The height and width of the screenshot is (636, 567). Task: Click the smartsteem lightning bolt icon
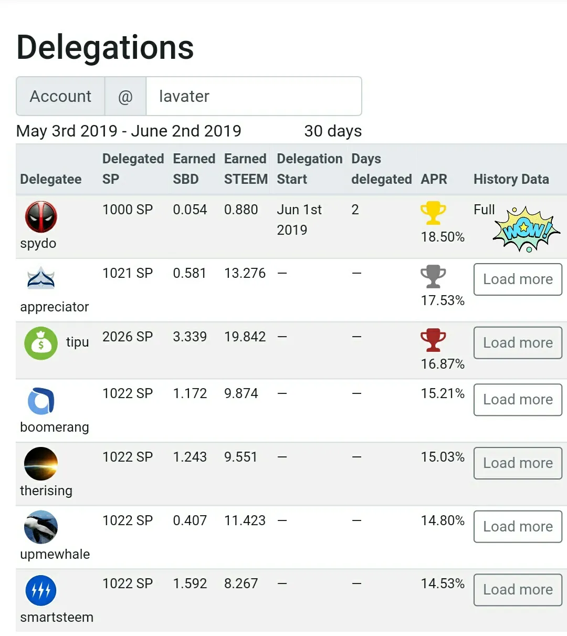[x=41, y=590]
